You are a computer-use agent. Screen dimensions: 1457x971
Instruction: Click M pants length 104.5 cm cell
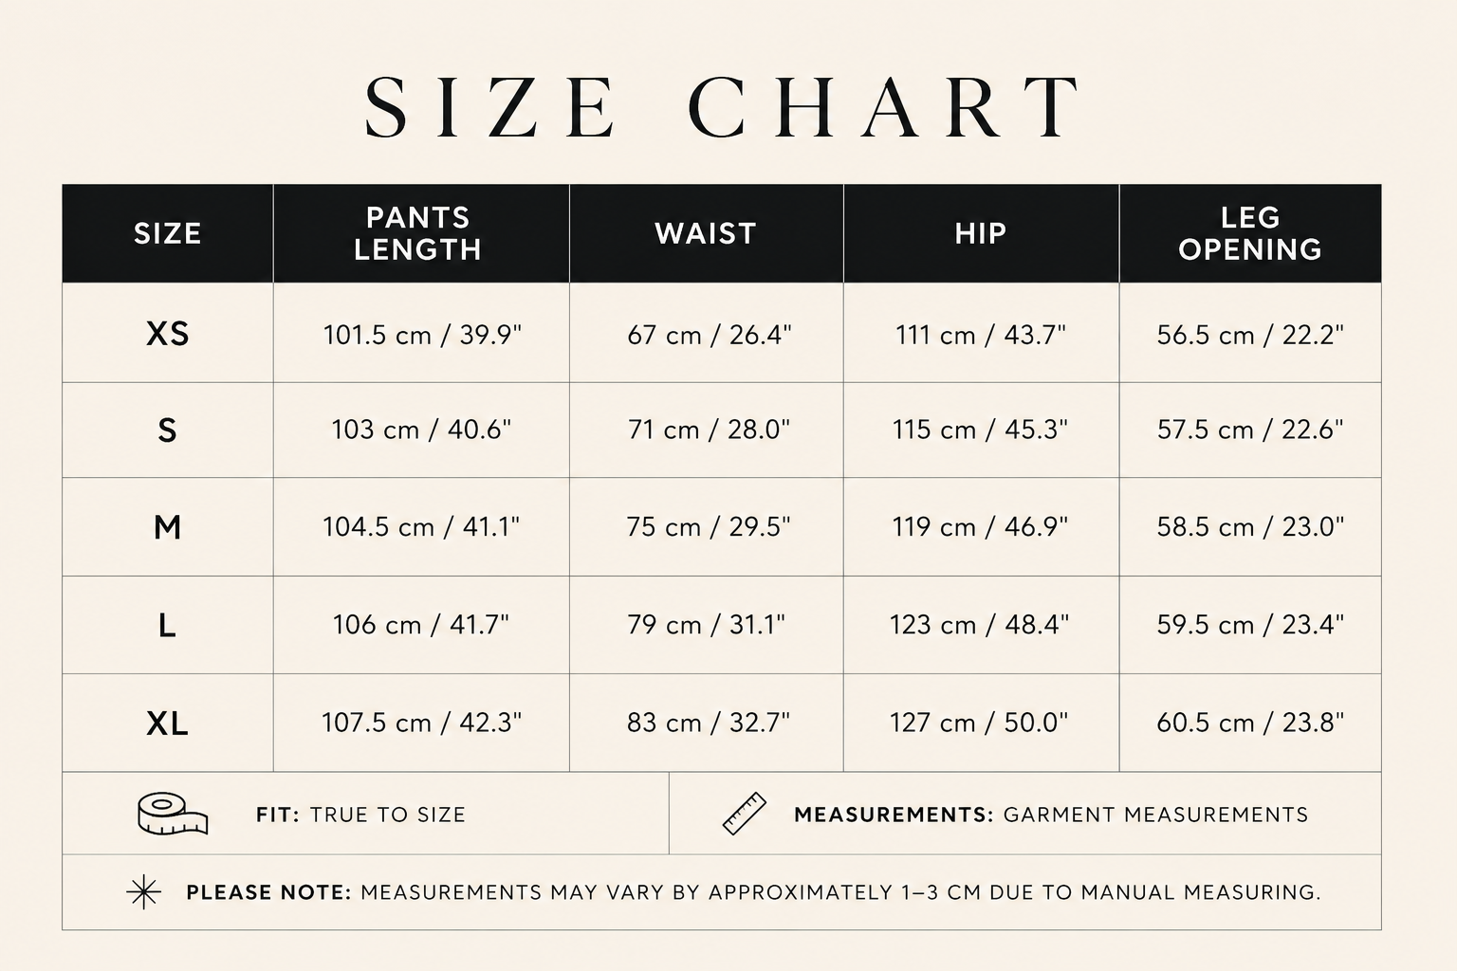click(421, 526)
